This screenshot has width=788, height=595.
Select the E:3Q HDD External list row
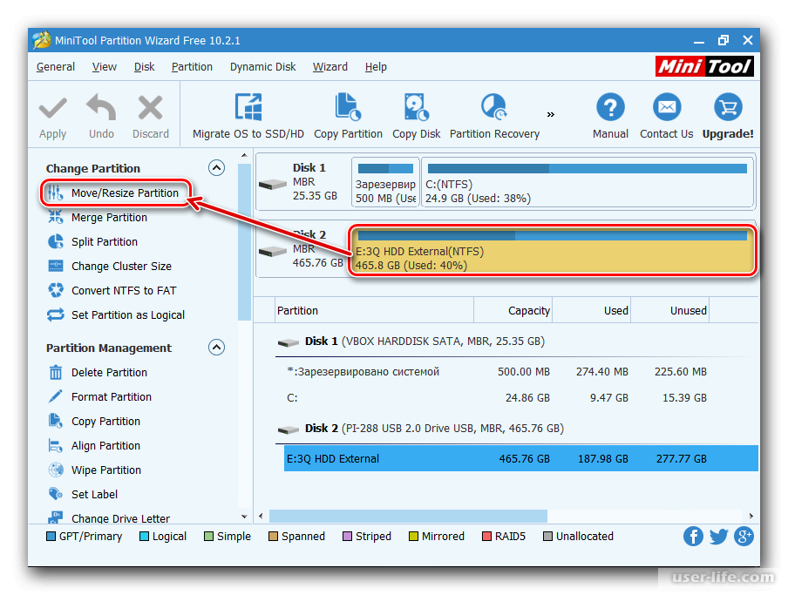(521, 458)
